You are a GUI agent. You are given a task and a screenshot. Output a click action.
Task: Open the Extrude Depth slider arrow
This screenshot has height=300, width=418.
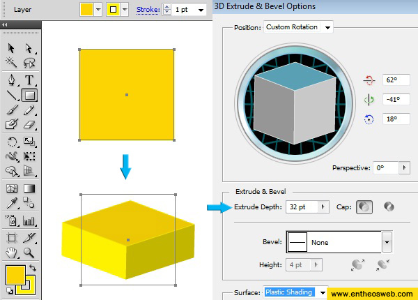pos(323,207)
